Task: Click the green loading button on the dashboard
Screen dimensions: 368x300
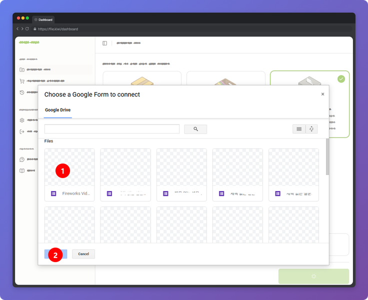Action: click(313, 276)
